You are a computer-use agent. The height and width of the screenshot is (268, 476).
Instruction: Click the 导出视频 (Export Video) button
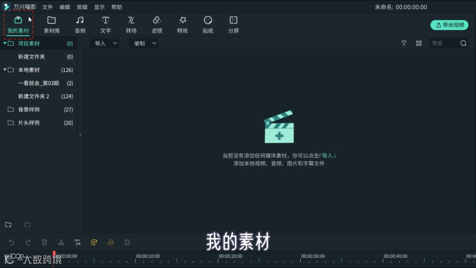(x=450, y=25)
